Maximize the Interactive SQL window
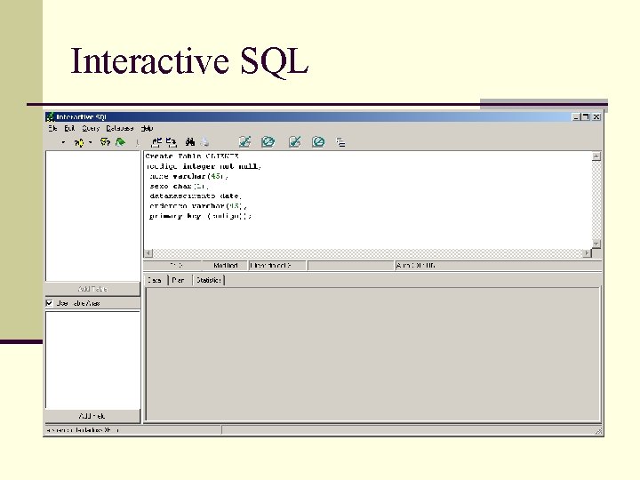Image resolution: width=640 pixels, height=480 pixels. click(586, 117)
